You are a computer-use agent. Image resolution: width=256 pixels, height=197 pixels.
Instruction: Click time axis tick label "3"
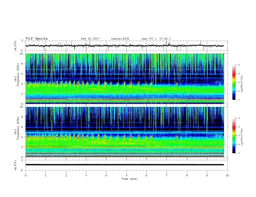click(86, 175)
